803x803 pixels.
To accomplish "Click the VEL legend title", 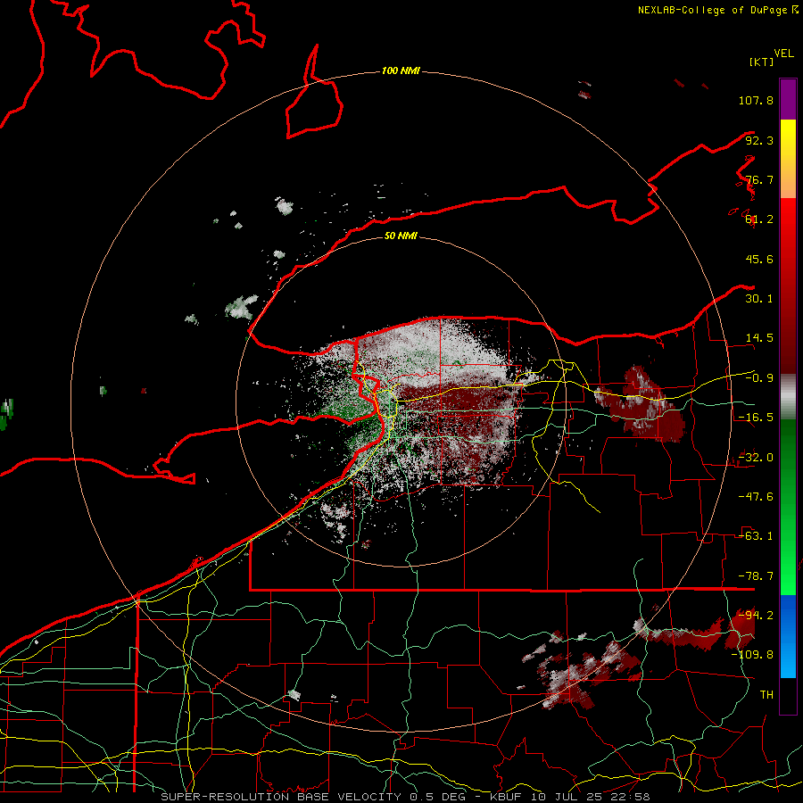I will point(783,54).
